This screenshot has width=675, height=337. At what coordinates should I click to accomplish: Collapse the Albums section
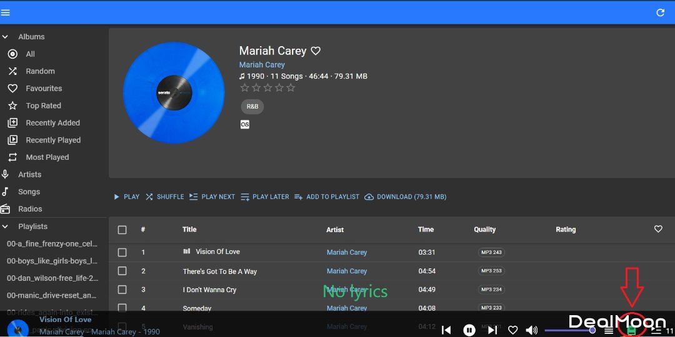[x=6, y=37]
